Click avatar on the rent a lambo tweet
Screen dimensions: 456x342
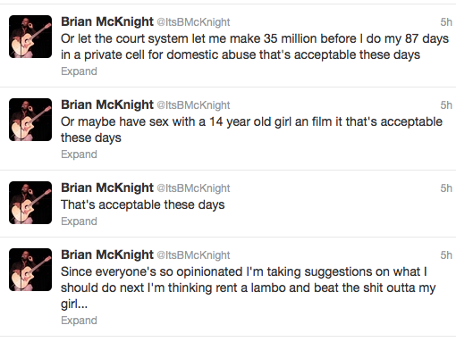click(x=30, y=270)
